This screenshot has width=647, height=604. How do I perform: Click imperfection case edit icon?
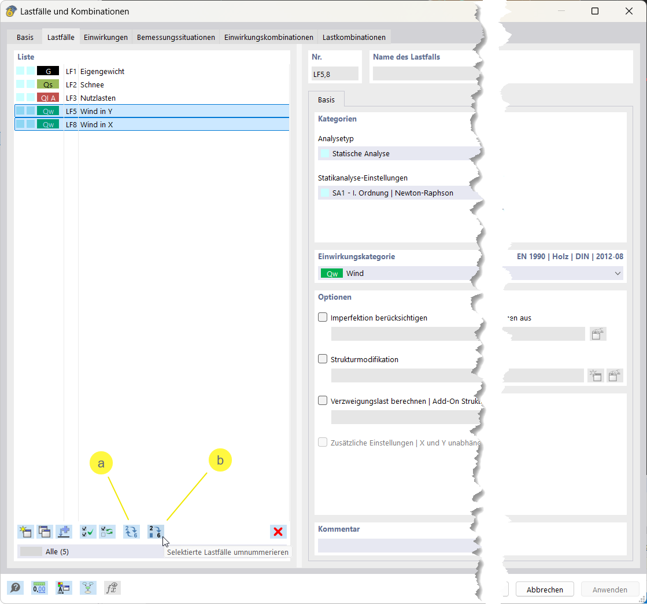click(x=597, y=334)
